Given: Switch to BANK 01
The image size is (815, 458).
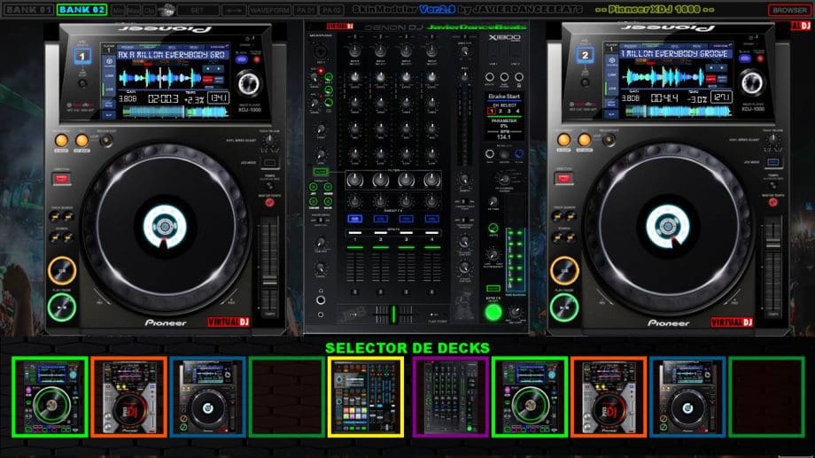Looking at the screenshot, I should click(28, 10).
